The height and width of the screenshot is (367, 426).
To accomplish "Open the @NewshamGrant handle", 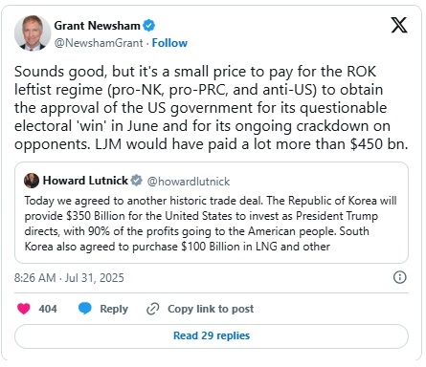I will (x=99, y=43).
